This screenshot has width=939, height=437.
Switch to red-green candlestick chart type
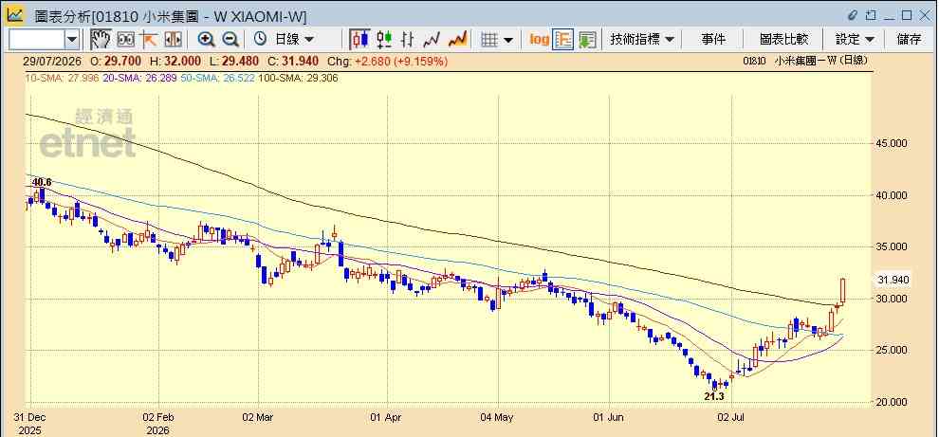coord(384,40)
